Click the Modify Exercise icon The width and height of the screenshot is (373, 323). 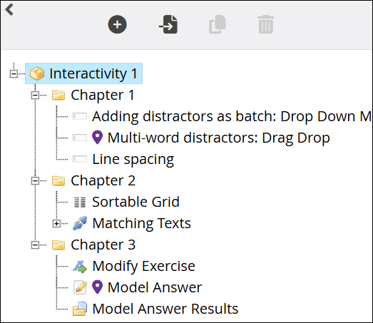click(x=80, y=267)
